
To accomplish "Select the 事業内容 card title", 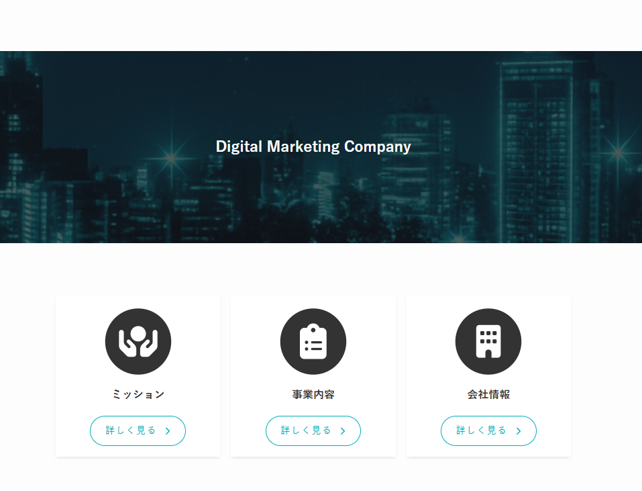I will [x=313, y=394].
